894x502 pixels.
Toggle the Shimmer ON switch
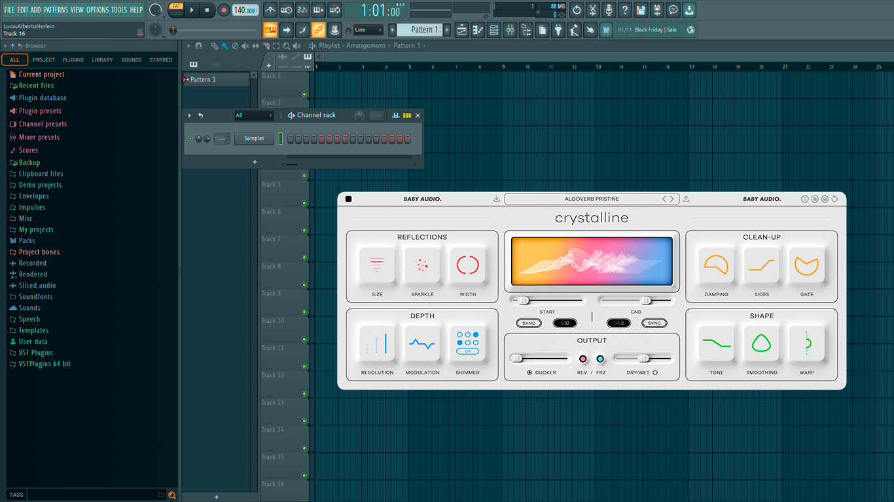tap(467, 352)
